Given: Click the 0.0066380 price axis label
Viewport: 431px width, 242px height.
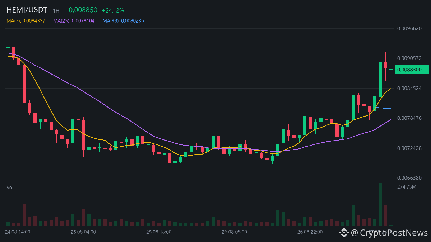Looking at the screenshot, I should 409,178.
